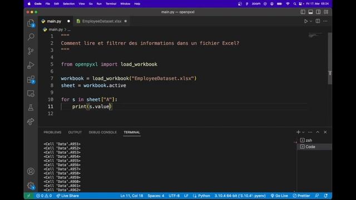Open the new terminal launch profile dropdown
Screen dimensions: 356x200
303,132
